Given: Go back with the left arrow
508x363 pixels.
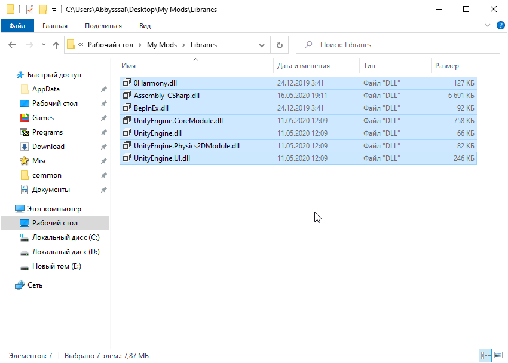Looking at the screenshot, I should [x=12, y=45].
